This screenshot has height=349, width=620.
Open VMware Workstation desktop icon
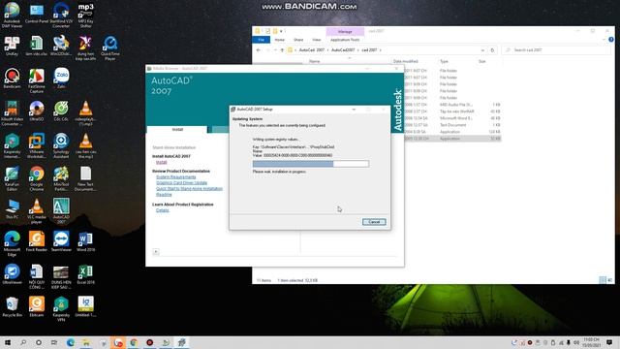(x=37, y=146)
